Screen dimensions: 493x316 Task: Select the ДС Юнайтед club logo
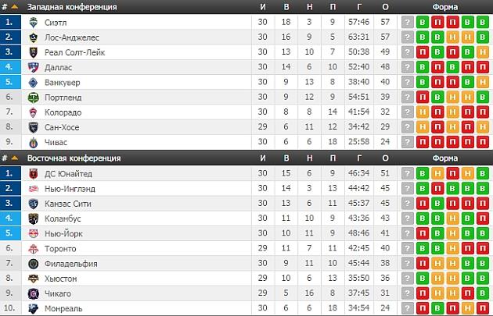tap(34, 173)
